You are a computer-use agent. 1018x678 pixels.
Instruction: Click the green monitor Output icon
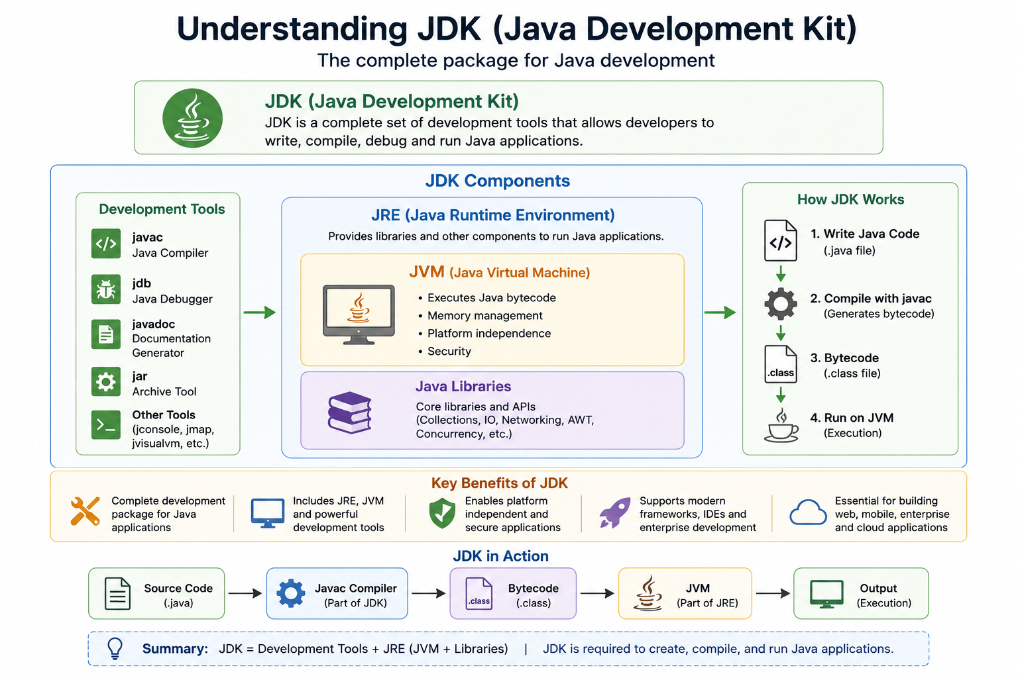pos(826,594)
